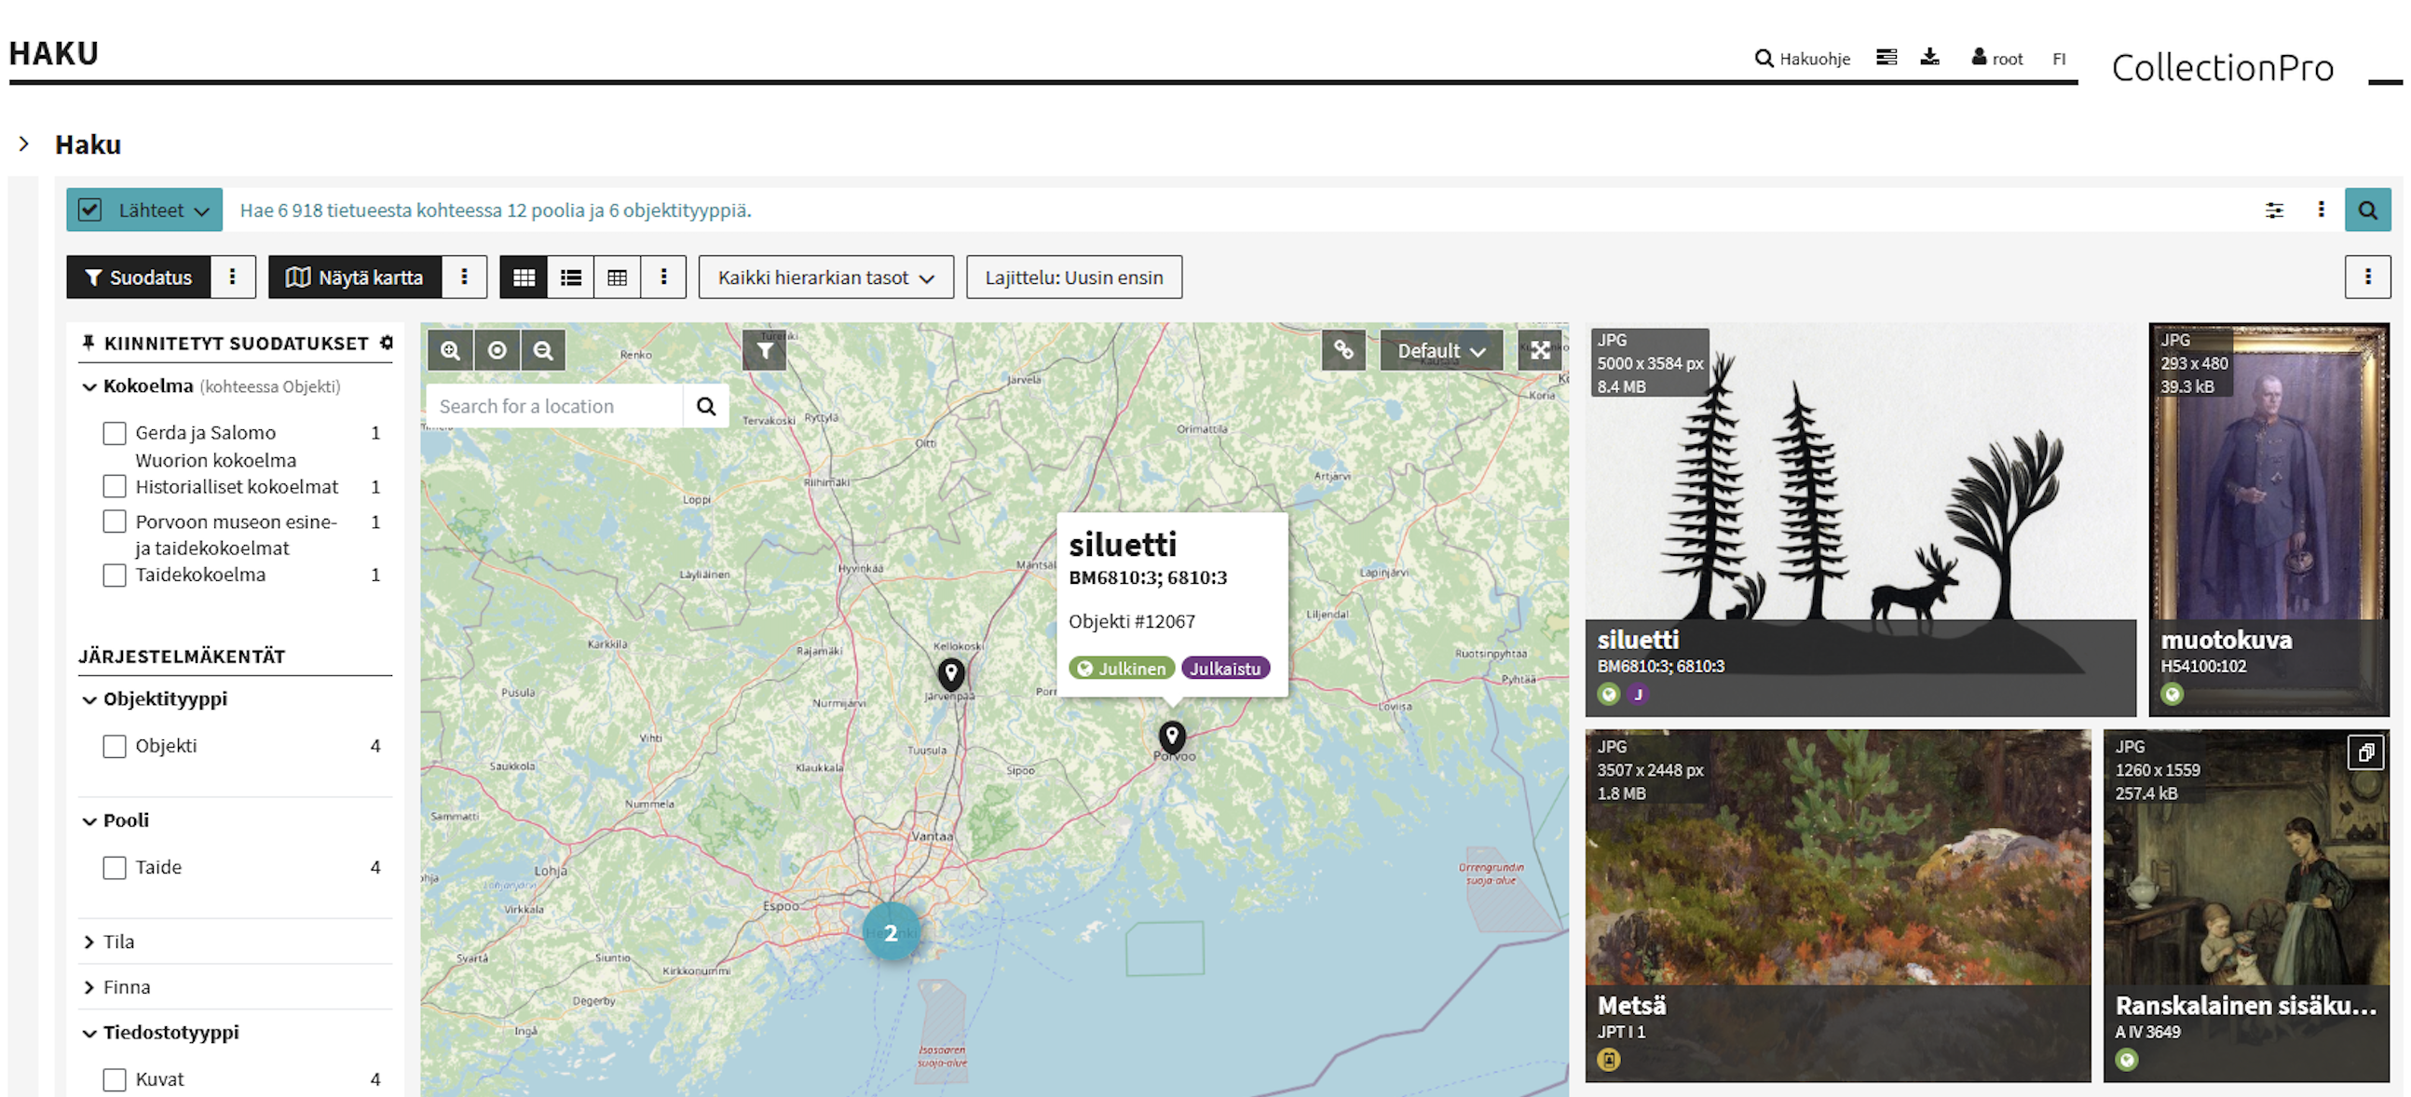Viewport: 2411px width, 1097px height.
Task: Expand the Finna filter section
Action: point(89,986)
